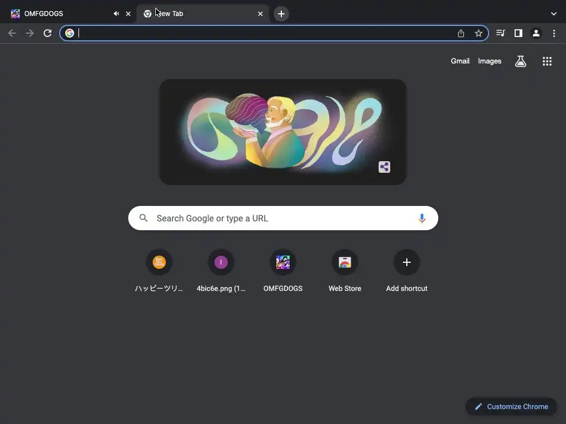Image resolution: width=566 pixels, height=424 pixels.
Task: Mute the OMFGDOGS tab audio icon
Action: 116,14
